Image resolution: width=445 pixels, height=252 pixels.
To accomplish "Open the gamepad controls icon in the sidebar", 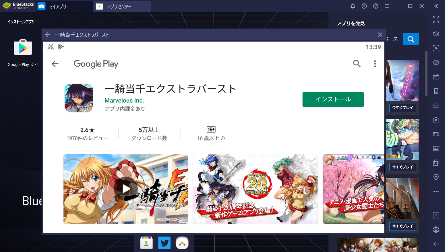I will click(x=436, y=106).
